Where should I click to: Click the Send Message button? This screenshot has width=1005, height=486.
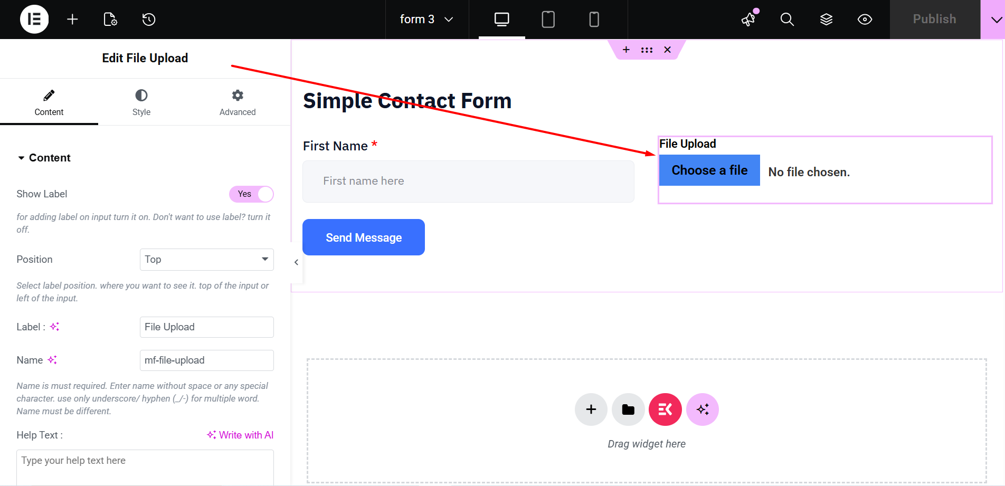coord(363,237)
